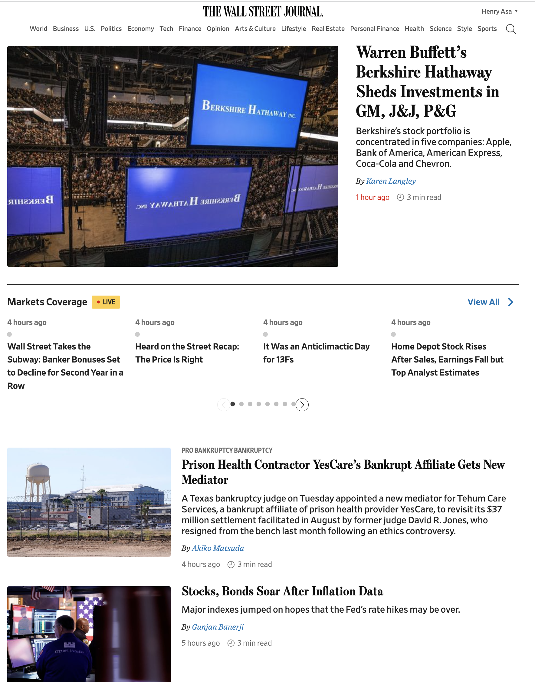Select the fifth carousel page dot
Image resolution: width=535 pixels, height=682 pixels.
point(267,404)
